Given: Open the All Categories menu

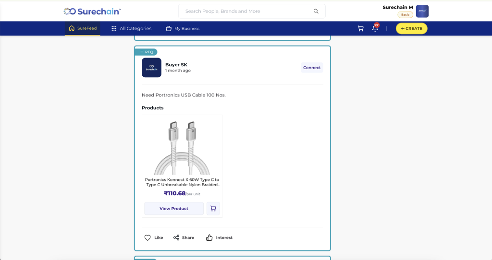Looking at the screenshot, I should click(x=132, y=28).
